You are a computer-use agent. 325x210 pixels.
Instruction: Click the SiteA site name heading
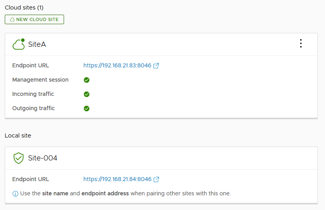tap(37, 44)
